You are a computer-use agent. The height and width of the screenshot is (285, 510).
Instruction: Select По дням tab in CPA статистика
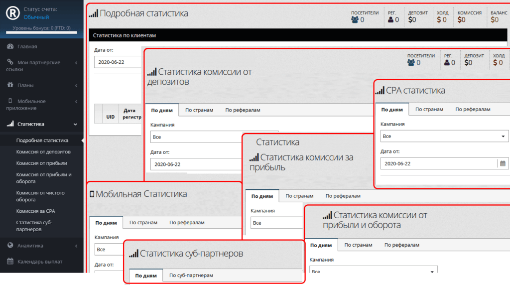tap(392, 109)
